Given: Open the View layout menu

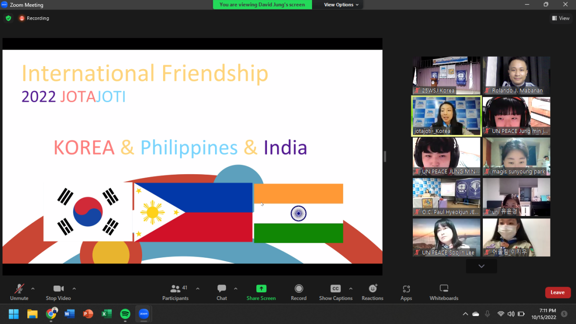Looking at the screenshot, I should 561,18.
